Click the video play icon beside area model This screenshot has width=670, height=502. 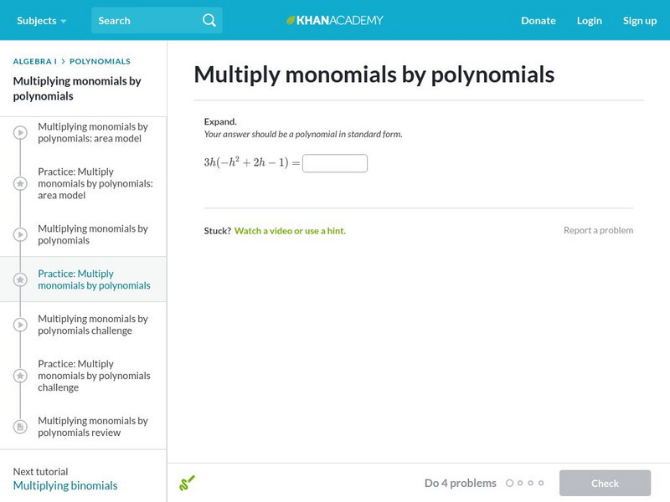click(x=20, y=132)
